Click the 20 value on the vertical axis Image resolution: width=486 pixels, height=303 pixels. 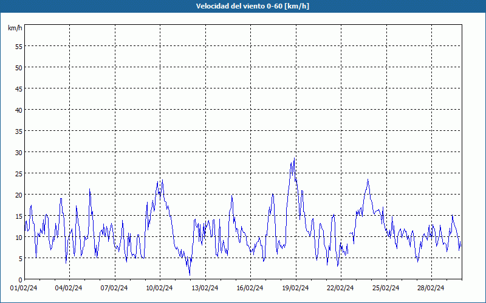tap(19, 195)
